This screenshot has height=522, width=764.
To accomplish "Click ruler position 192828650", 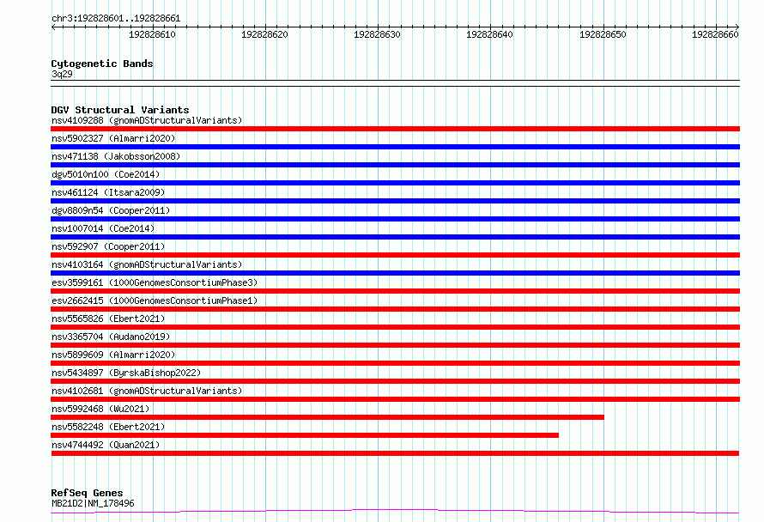I will (x=603, y=34).
